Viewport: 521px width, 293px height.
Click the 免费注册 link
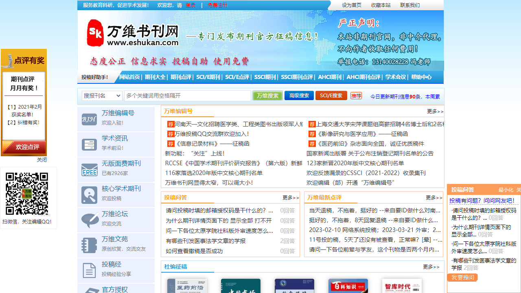click(217, 5)
